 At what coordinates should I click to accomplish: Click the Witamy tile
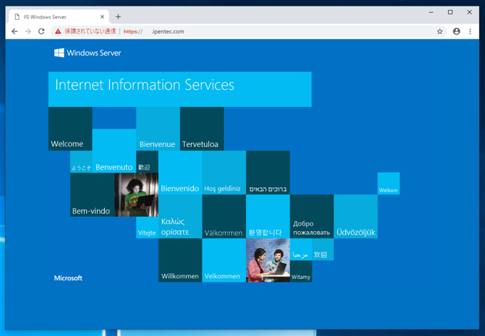[301, 271]
